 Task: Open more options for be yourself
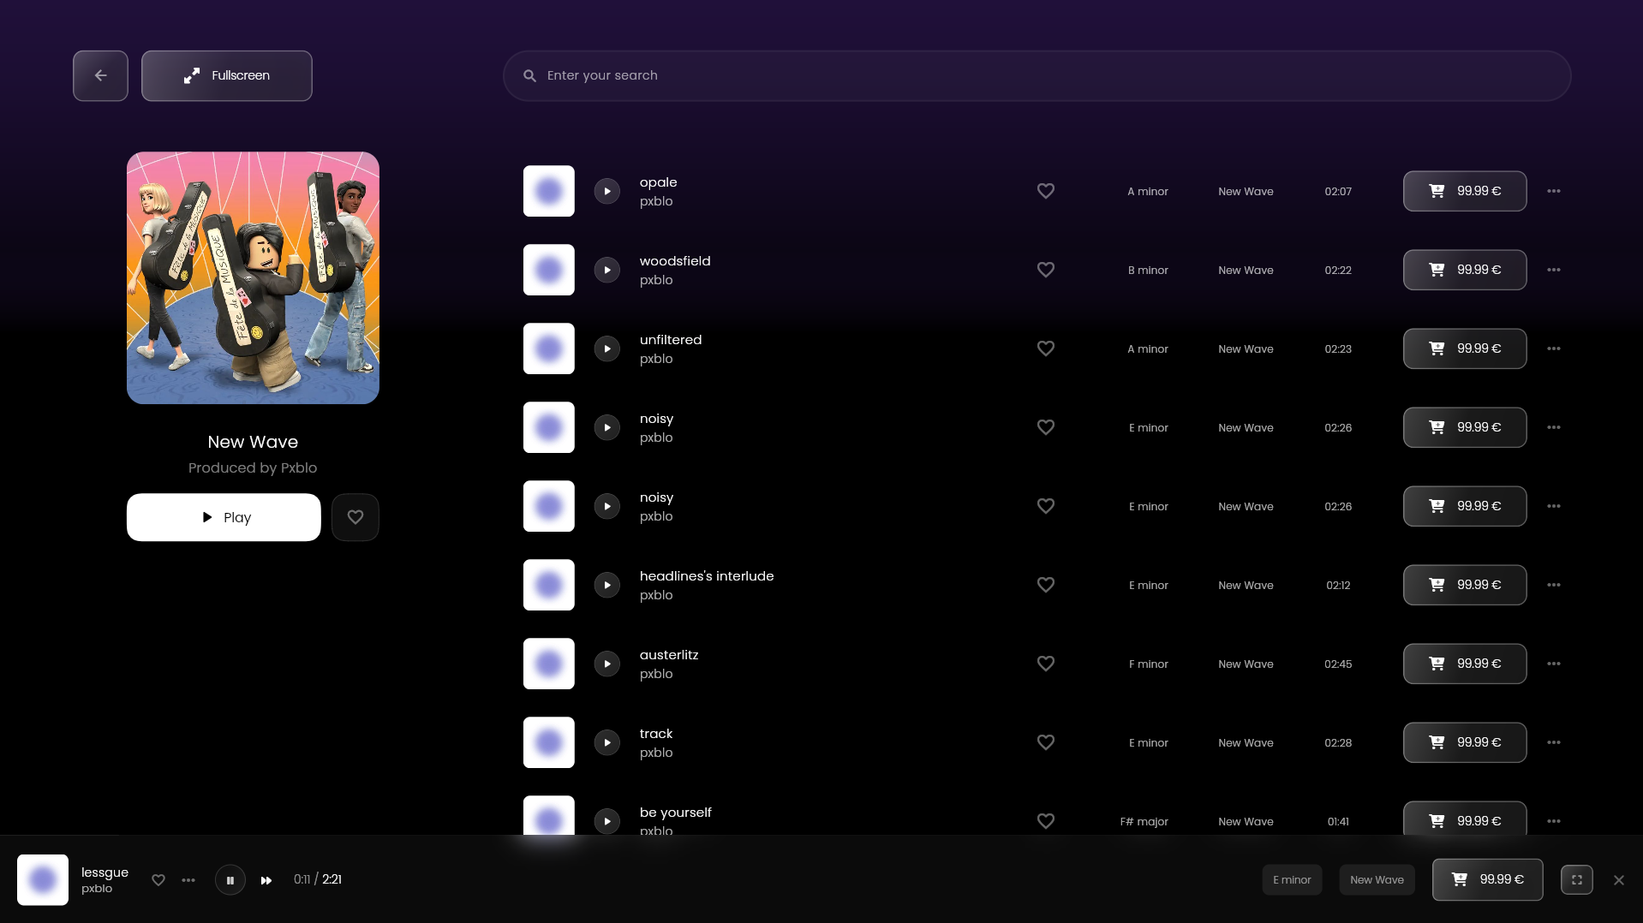[x=1554, y=821]
